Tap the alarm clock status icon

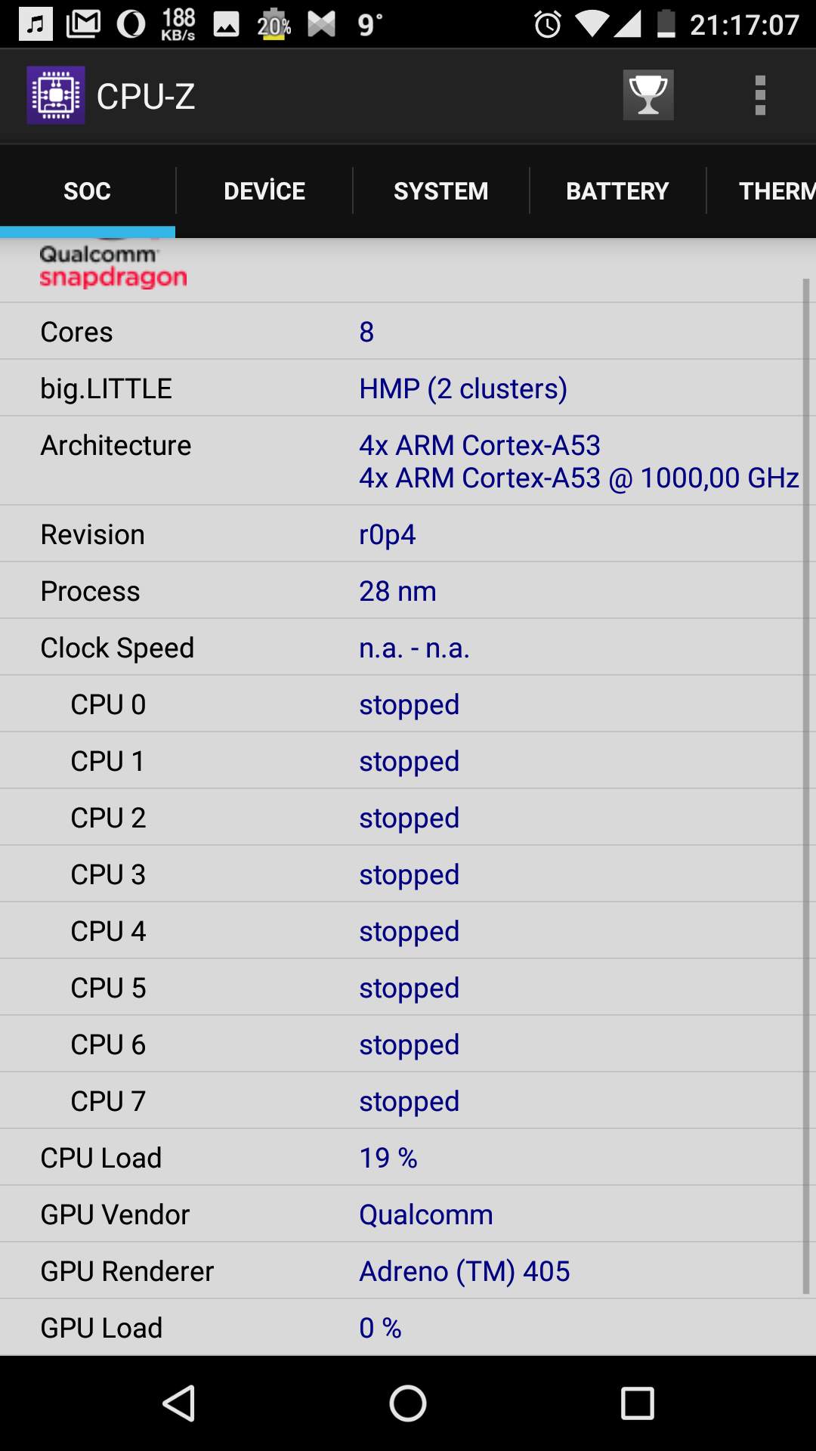pos(548,25)
